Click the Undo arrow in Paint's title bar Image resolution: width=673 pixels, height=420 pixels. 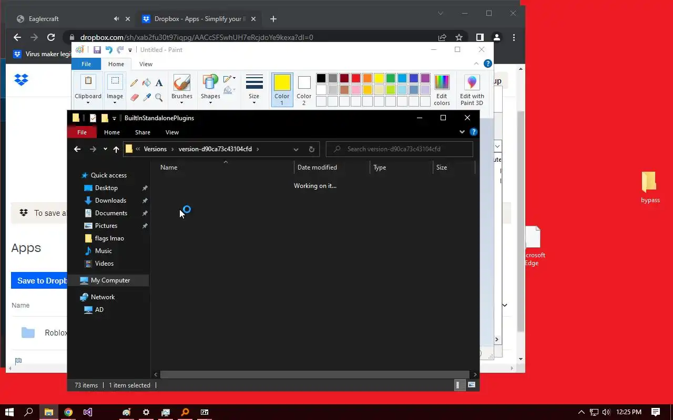click(109, 50)
